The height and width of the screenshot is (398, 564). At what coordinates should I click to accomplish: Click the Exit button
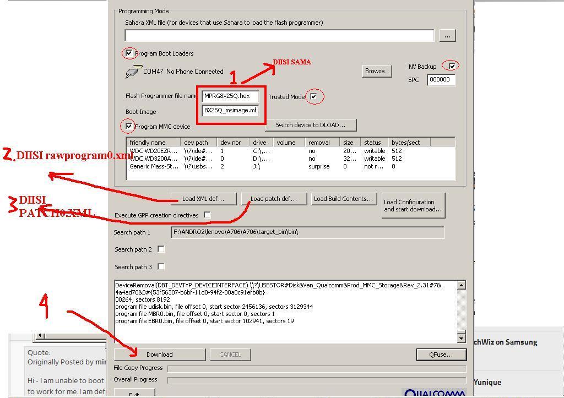pos(134,393)
